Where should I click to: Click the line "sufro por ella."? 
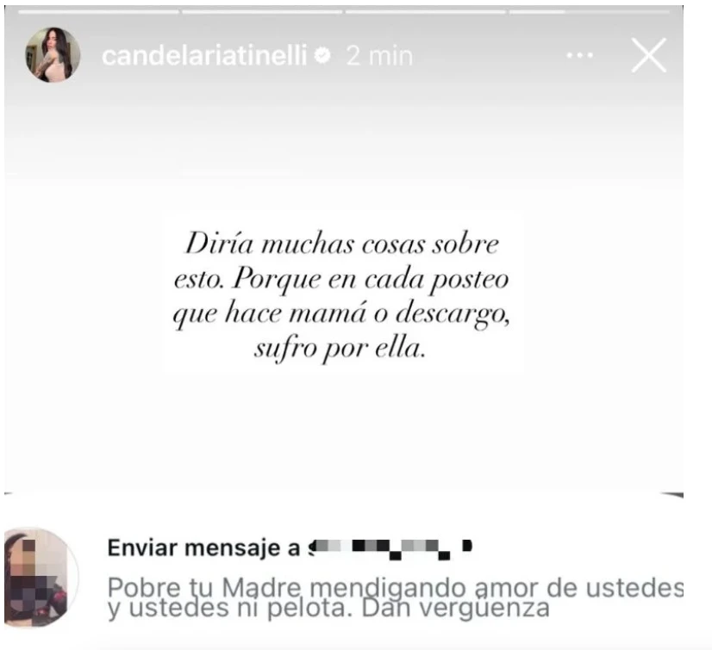tap(340, 349)
